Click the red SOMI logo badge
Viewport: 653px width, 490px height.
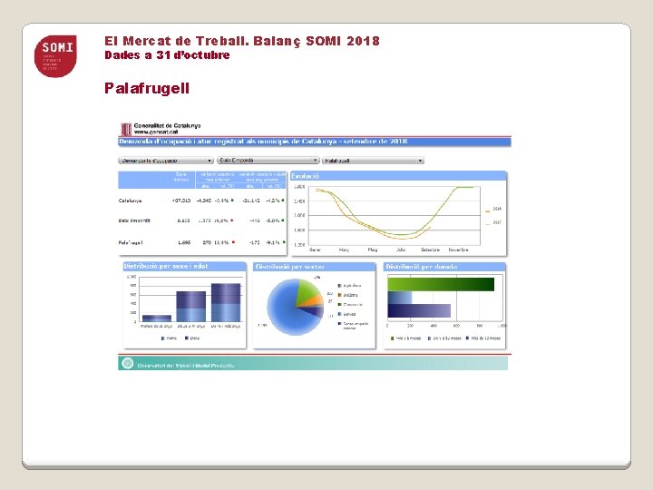[55, 56]
